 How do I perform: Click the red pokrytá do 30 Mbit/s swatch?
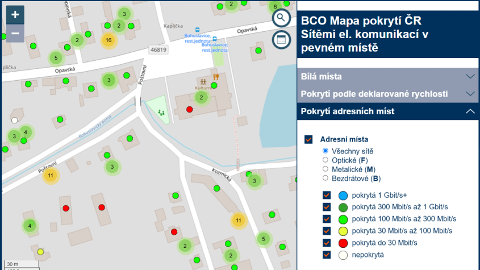343,243
